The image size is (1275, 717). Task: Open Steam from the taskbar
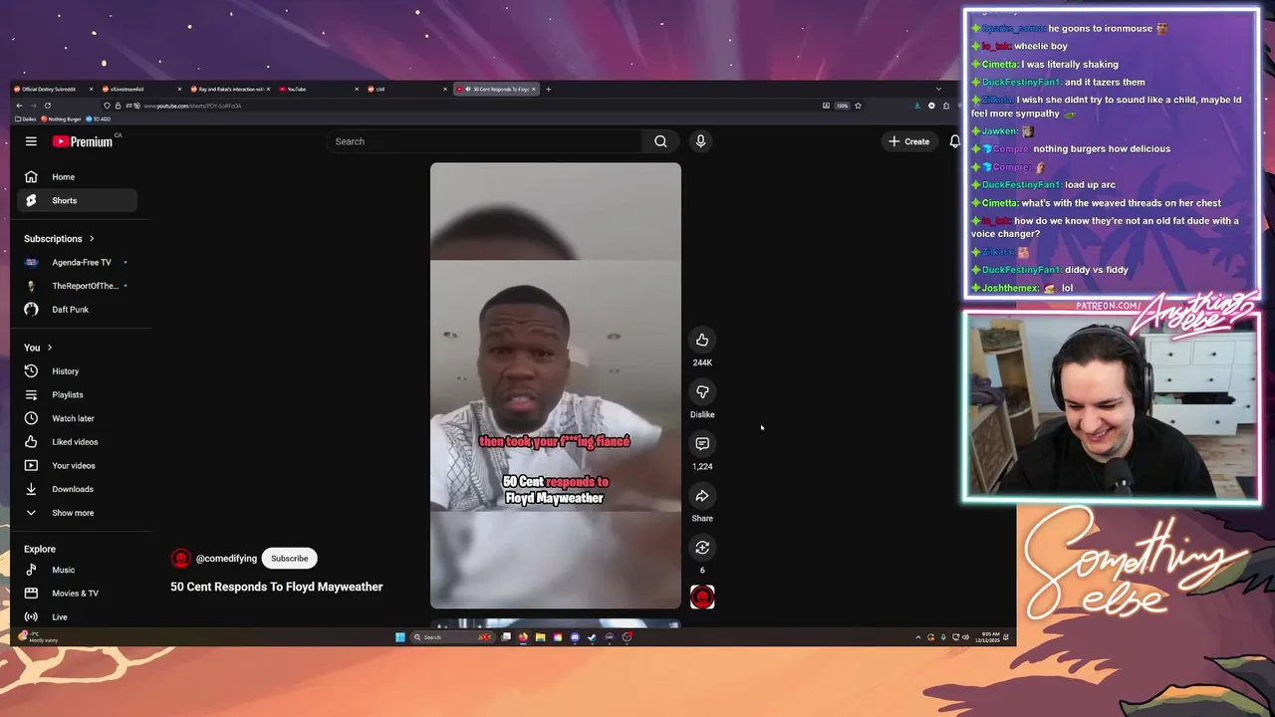pyautogui.click(x=592, y=637)
